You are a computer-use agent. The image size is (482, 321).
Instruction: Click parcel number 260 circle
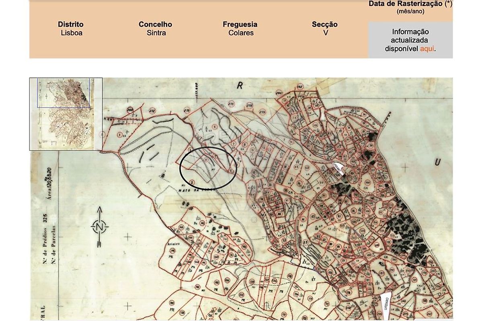coord(130,110)
